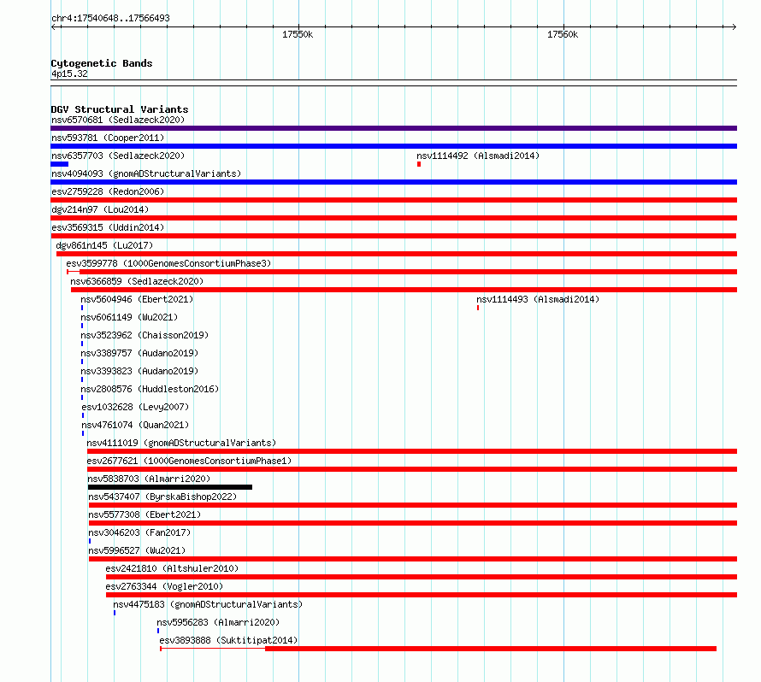The height and width of the screenshot is (682, 761).
Task: Click nsv3046203 (Fan2017) variant label
Action: (x=139, y=532)
